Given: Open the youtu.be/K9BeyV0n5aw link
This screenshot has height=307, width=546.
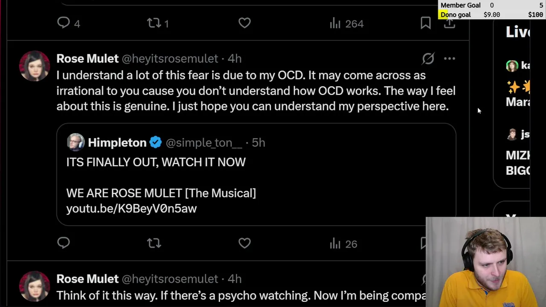Looking at the screenshot, I should tap(131, 209).
